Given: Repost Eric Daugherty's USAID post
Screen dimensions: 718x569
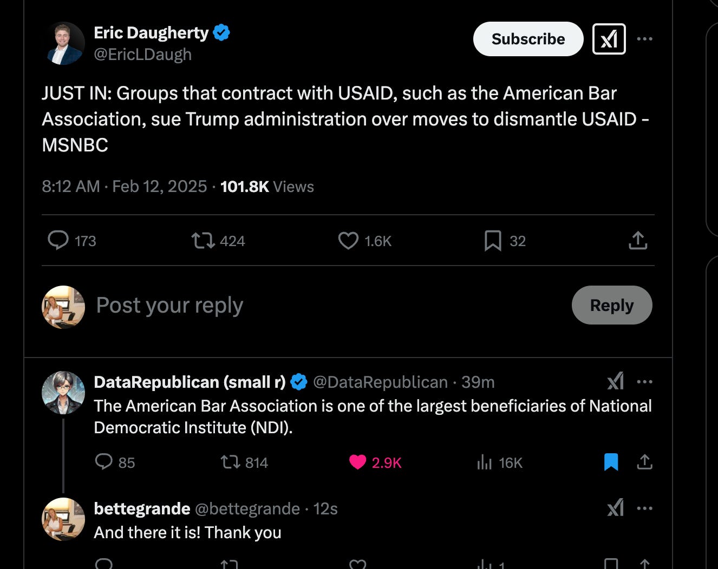Looking at the screenshot, I should pyautogui.click(x=203, y=241).
